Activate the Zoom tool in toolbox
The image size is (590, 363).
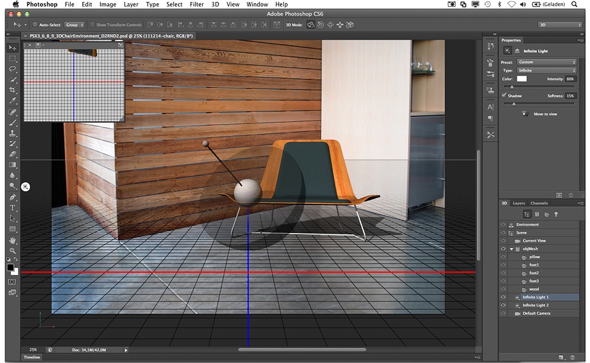coord(13,250)
